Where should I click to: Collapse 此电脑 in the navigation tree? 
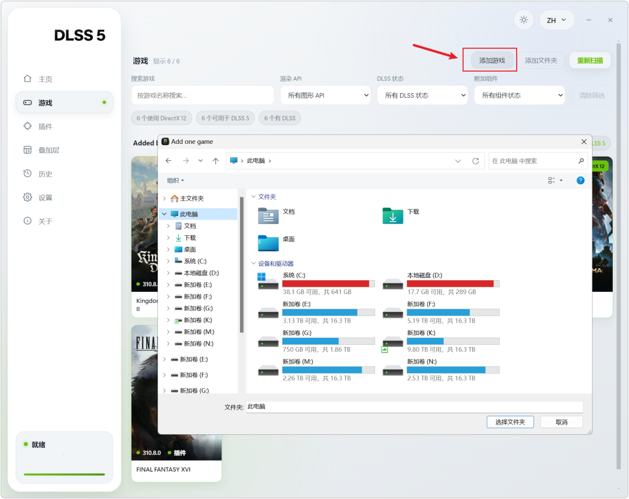point(164,214)
